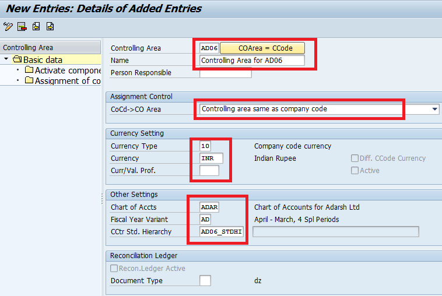Open the Activate components folder

coord(62,70)
